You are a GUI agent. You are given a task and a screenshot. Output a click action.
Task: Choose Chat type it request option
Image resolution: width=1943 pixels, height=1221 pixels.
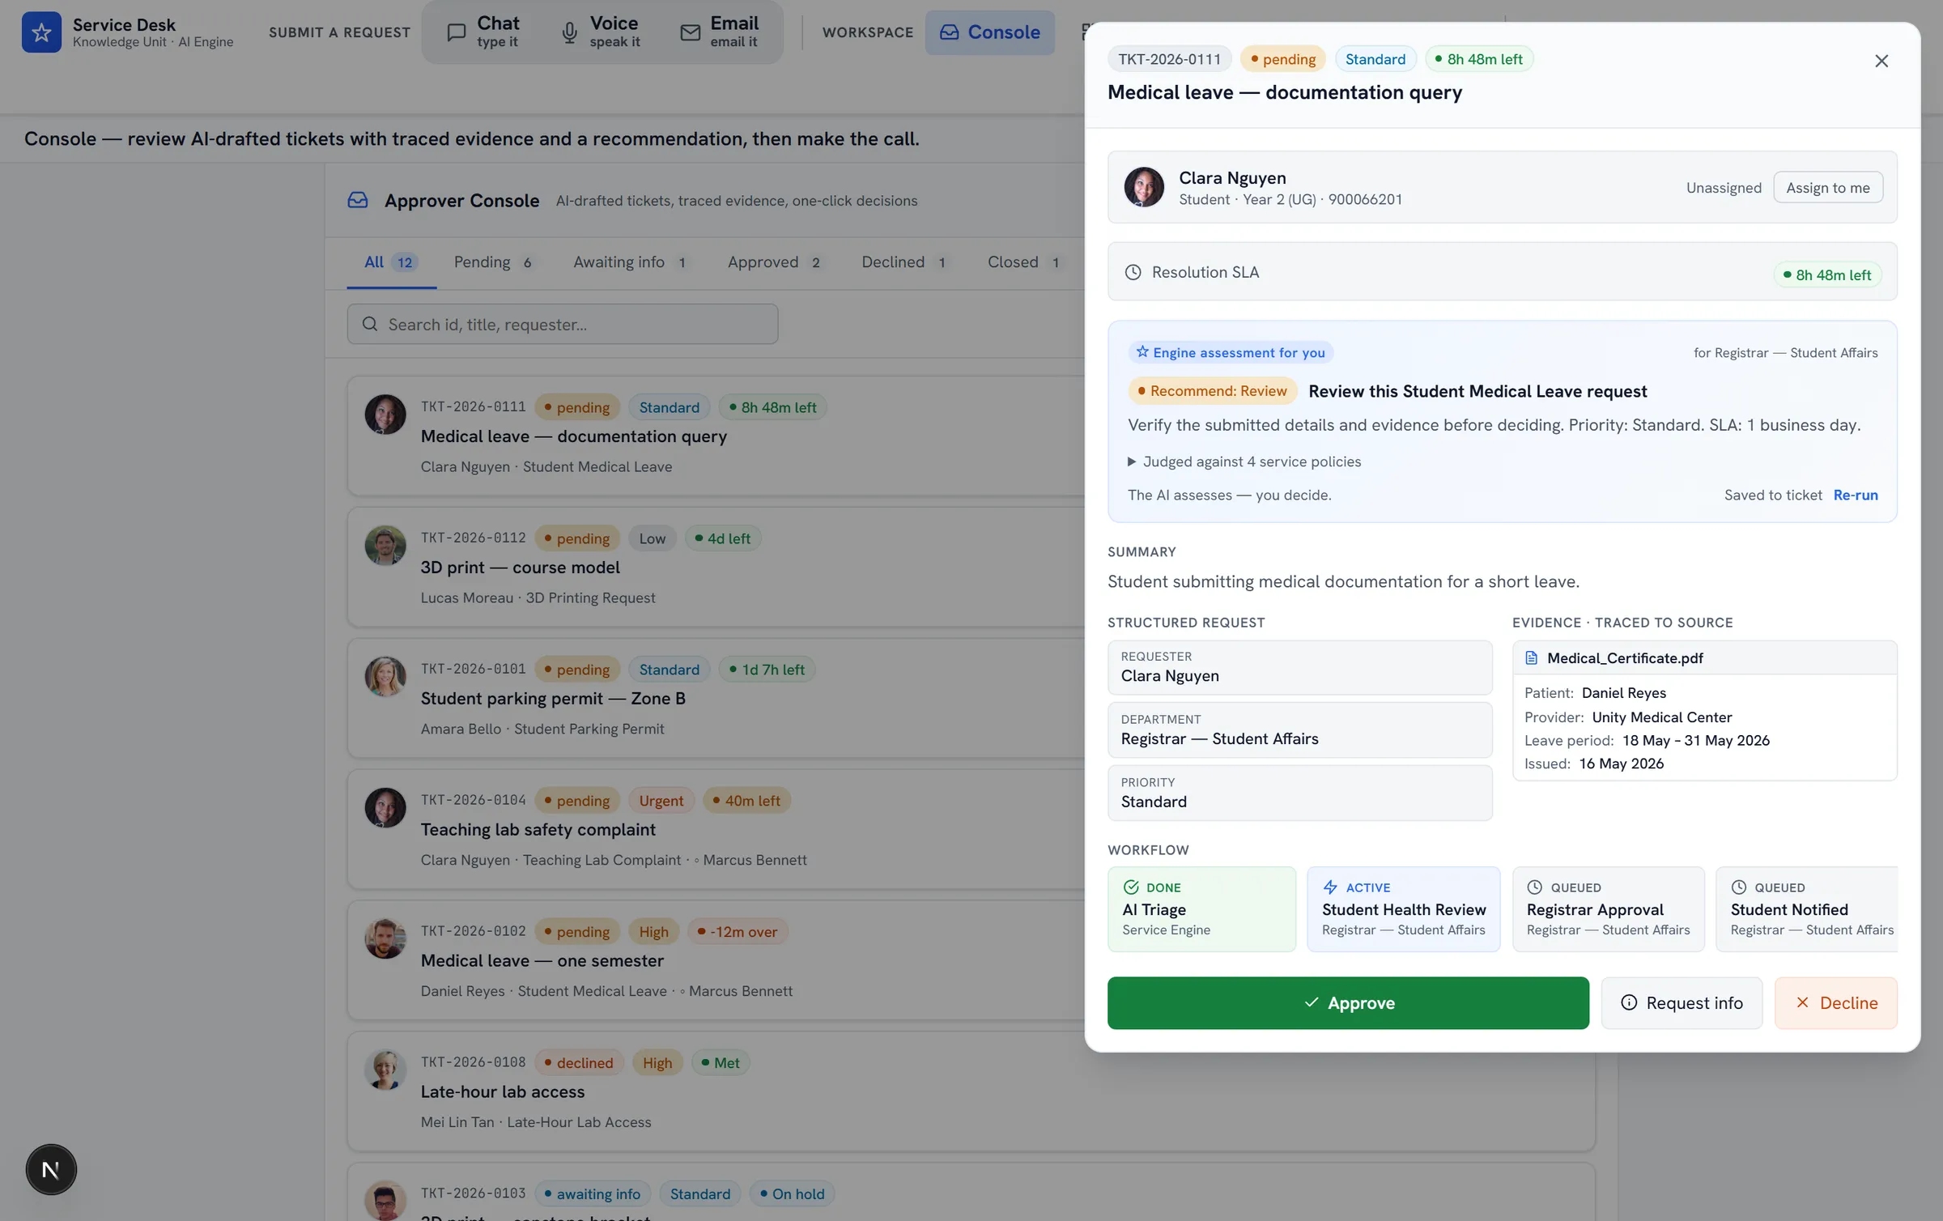[x=483, y=32]
